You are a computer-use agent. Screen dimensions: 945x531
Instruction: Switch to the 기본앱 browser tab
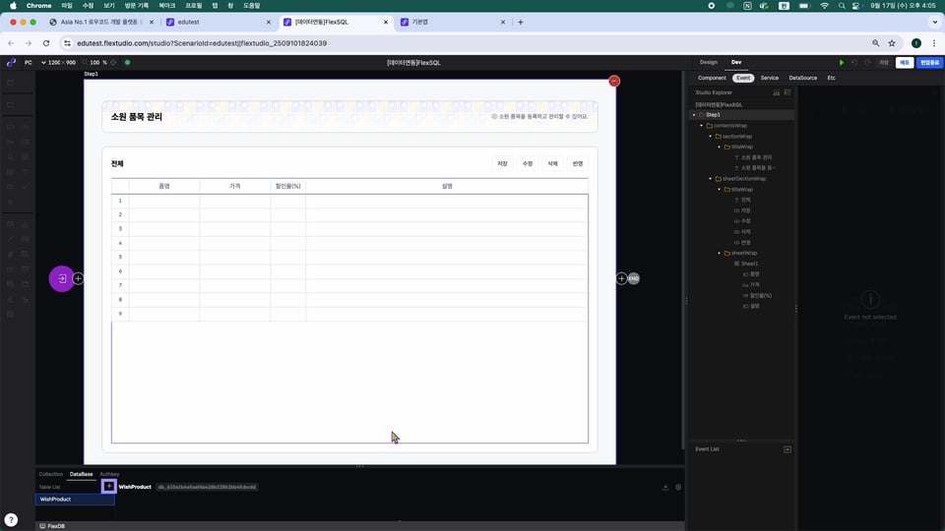(x=454, y=23)
